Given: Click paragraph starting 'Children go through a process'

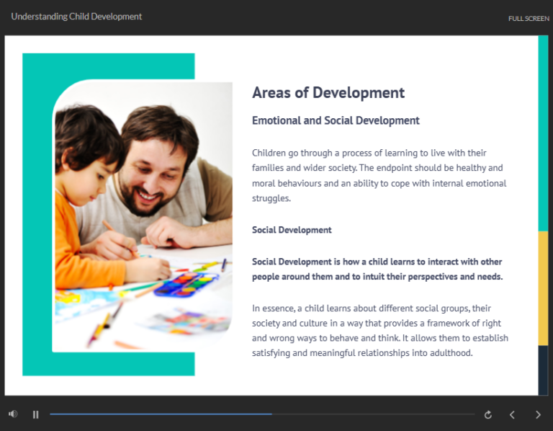Looking at the screenshot, I should point(379,175).
